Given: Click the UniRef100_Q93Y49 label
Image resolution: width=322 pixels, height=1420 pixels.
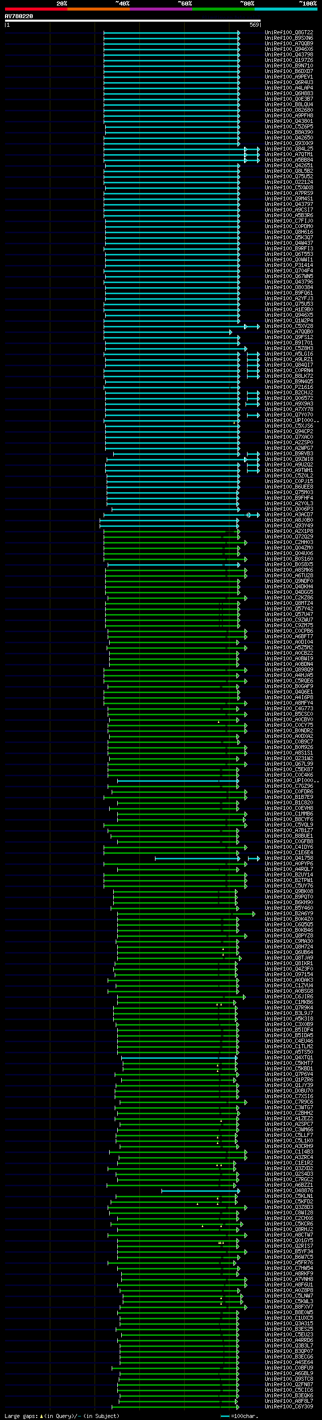Looking at the screenshot, I should [x=289, y=525].
